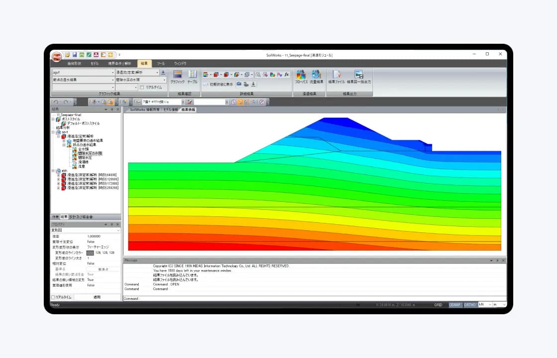The width and height of the screenshot is (557, 358).
Task: Click the SoilWorks application logo button
Action: pyautogui.click(x=57, y=57)
